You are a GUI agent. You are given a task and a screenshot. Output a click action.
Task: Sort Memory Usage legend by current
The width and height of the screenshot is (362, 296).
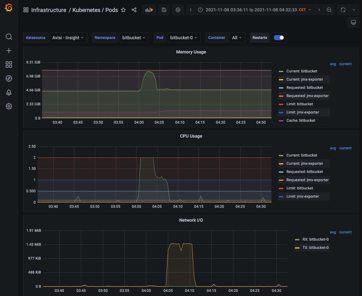point(345,64)
